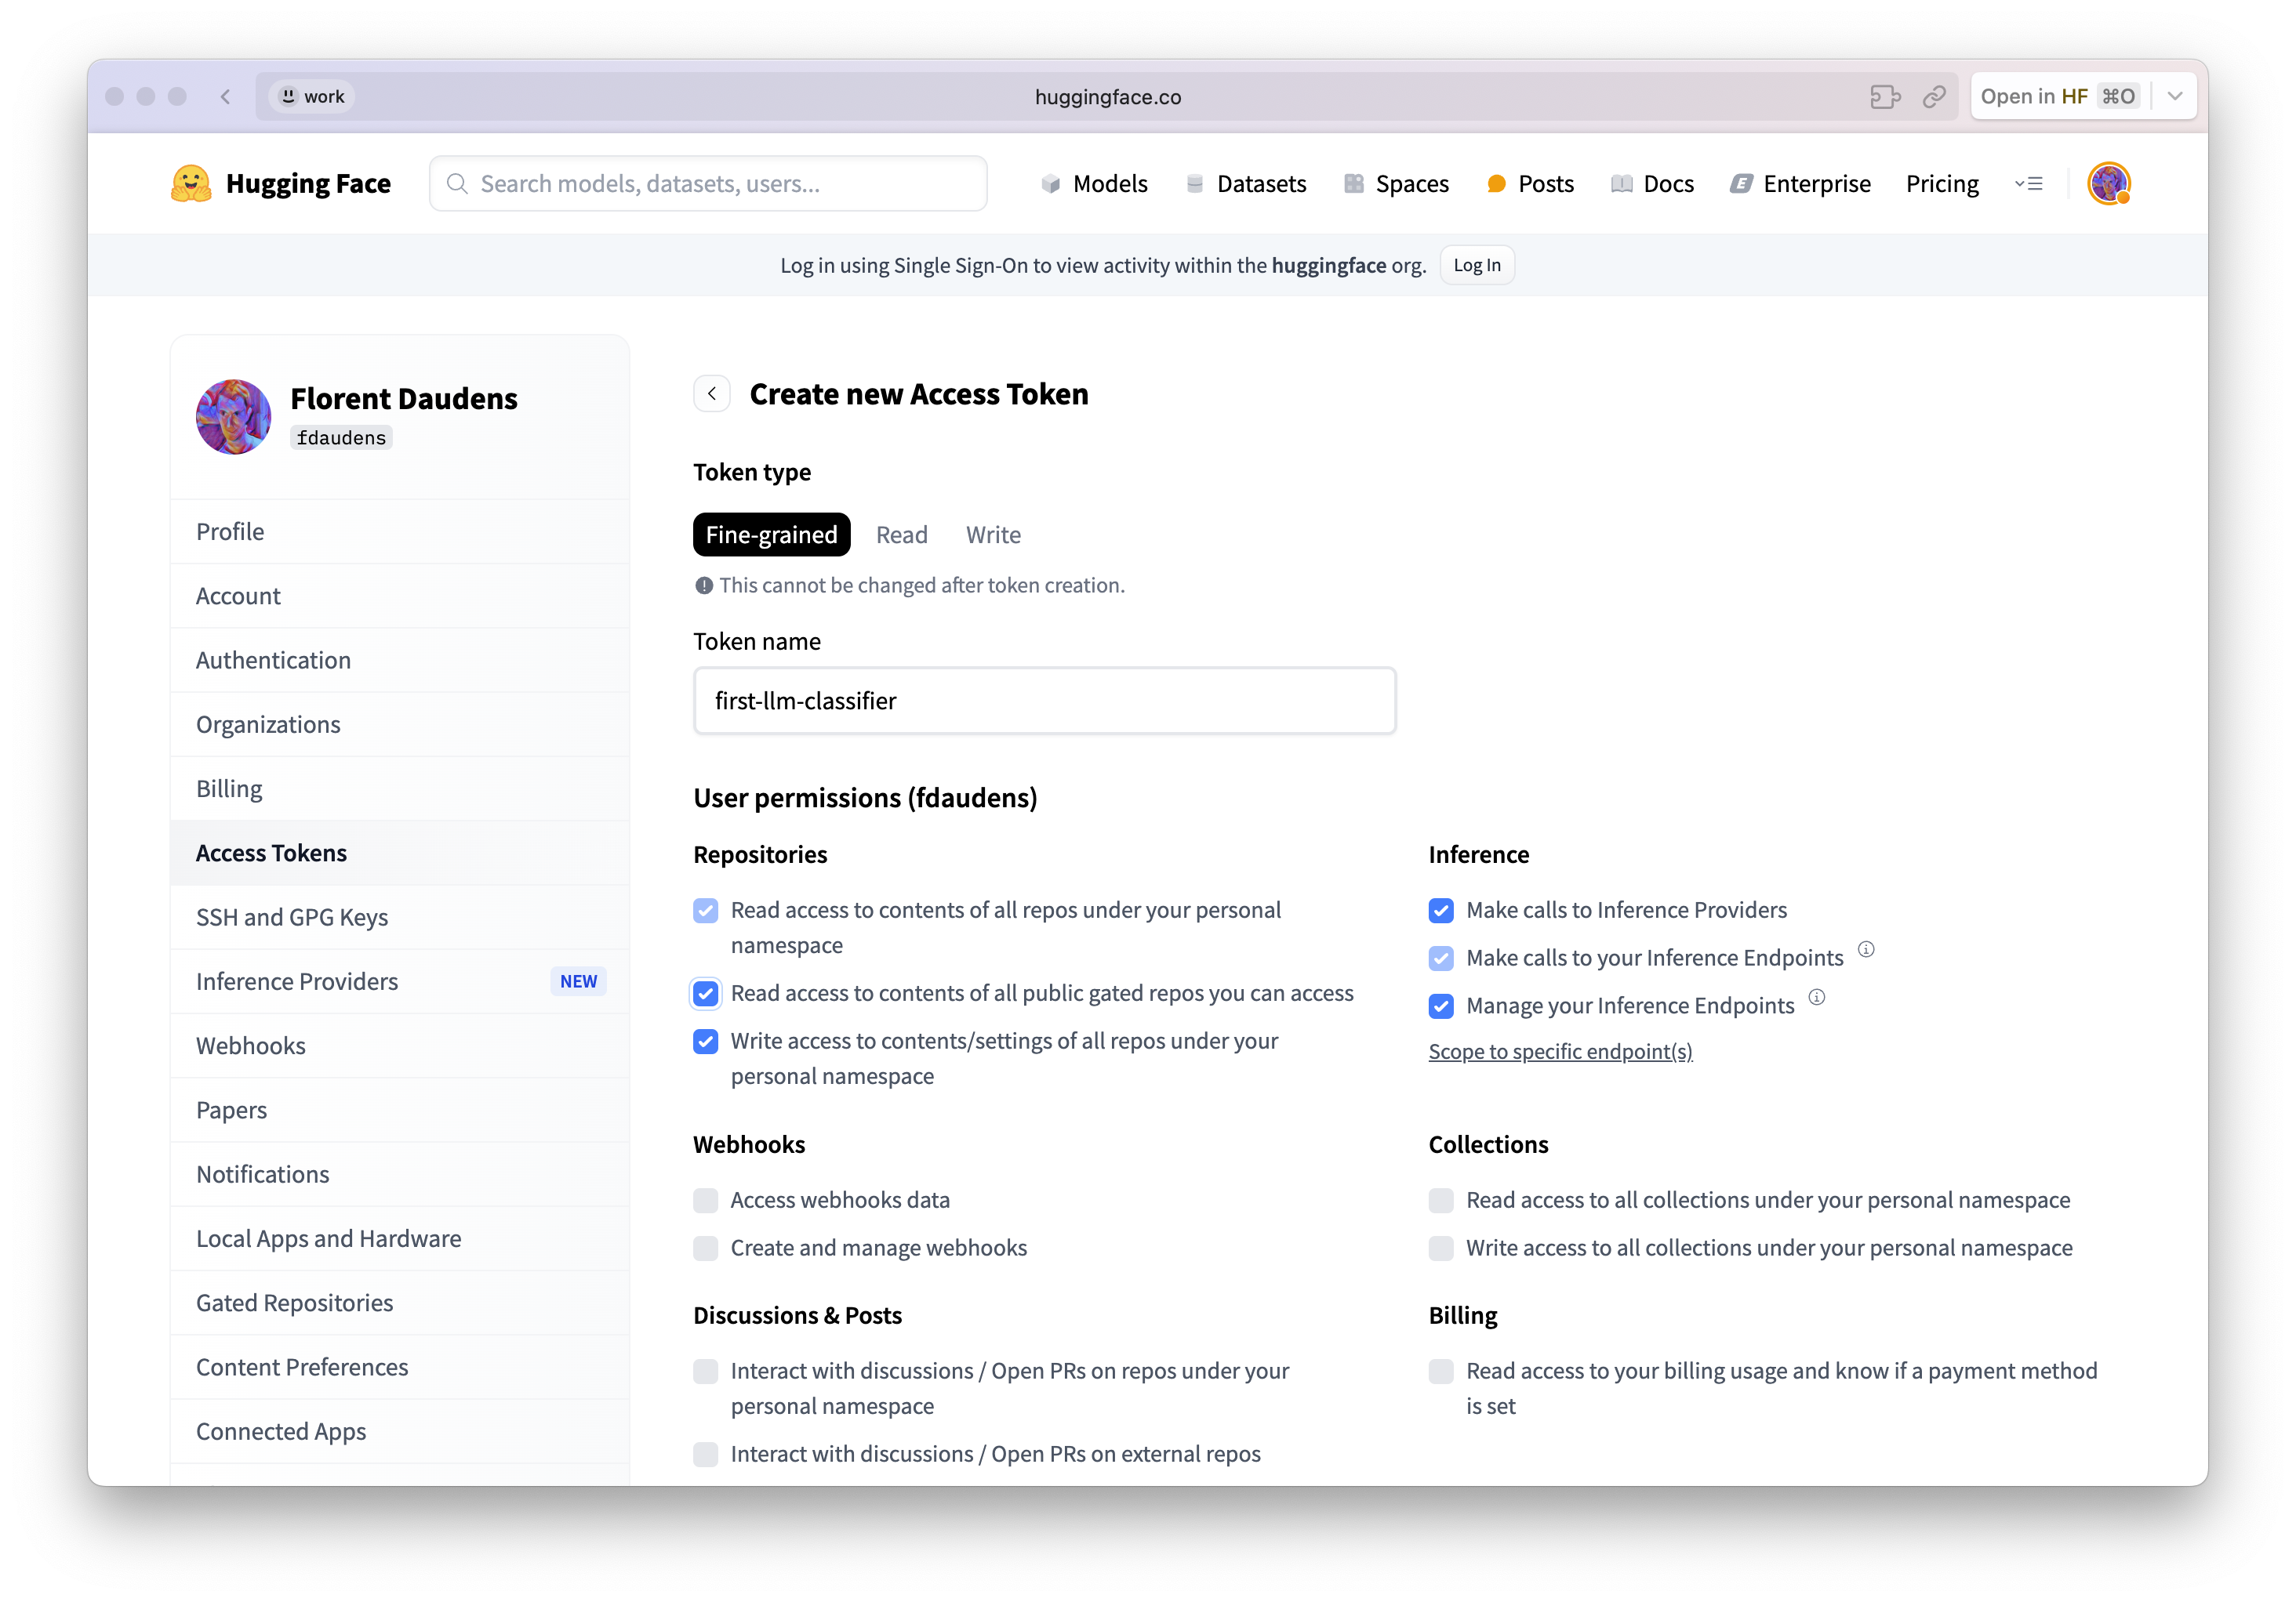Open Connected Apps settings
Image resolution: width=2296 pixels, height=1602 pixels.
(400, 1432)
